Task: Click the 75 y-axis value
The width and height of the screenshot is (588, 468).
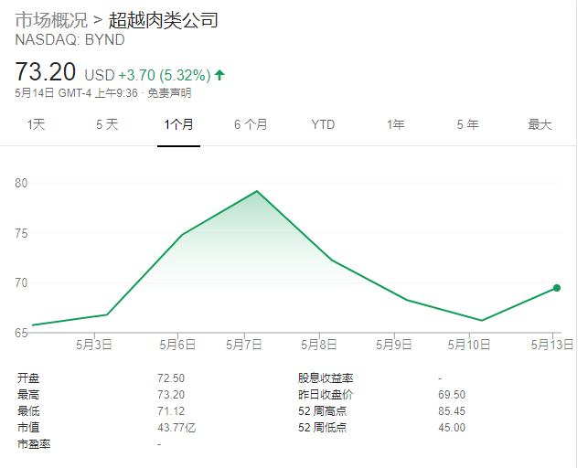Action: (x=21, y=233)
